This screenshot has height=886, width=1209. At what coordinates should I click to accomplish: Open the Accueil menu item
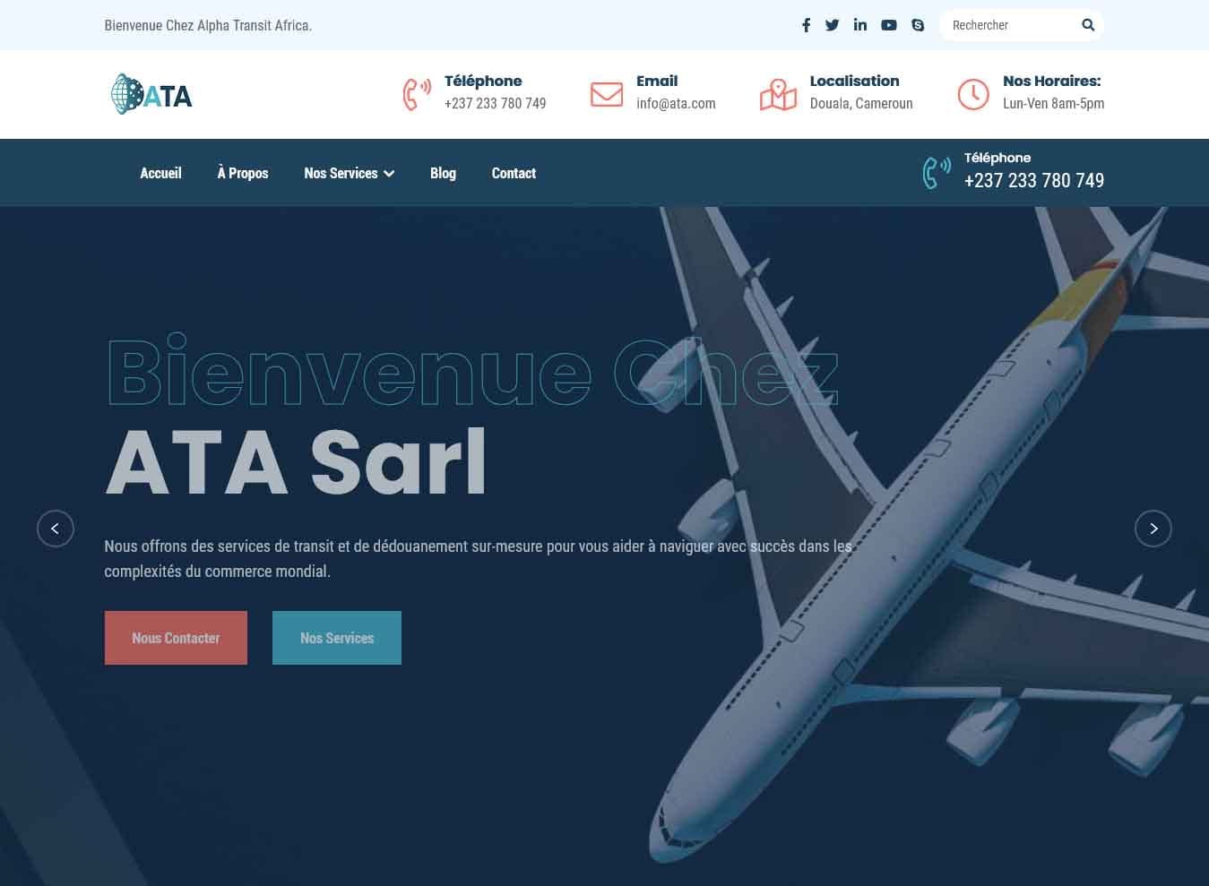pos(160,173)
